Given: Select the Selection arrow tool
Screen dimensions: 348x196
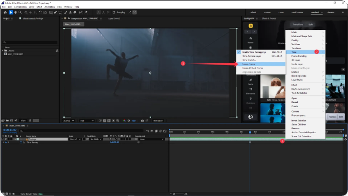Looking at the screenshot, I should tap(11, 12).
